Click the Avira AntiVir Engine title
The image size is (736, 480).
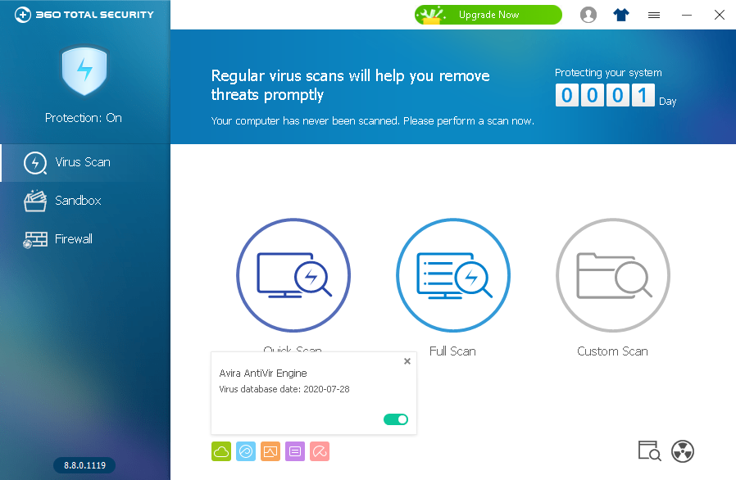(x=263, y=373)
